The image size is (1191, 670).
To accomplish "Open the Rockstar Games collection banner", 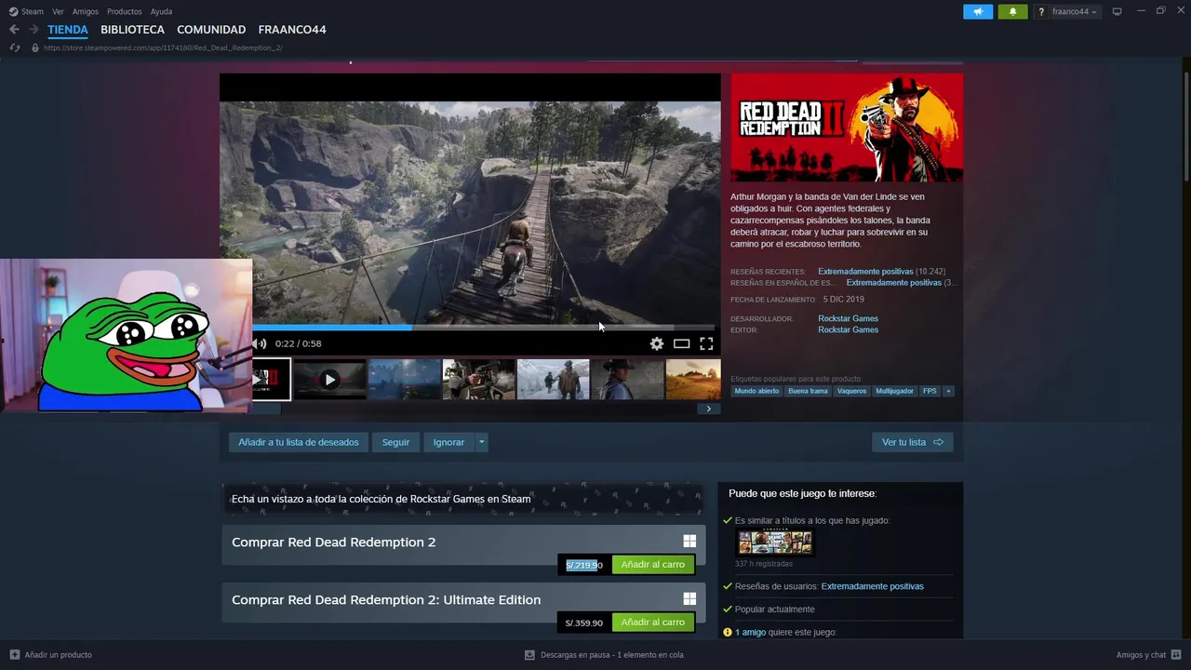I will click(x=462, y=499).
